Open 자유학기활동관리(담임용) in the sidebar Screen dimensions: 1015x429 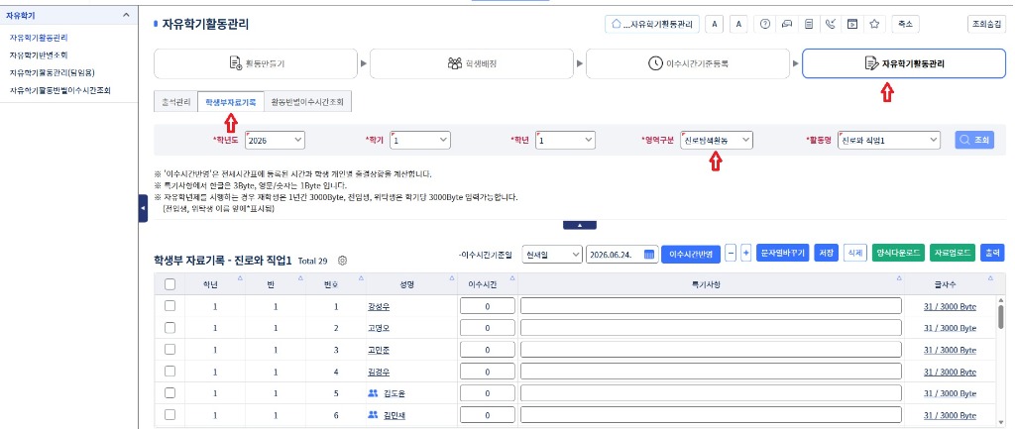[53, 72]
